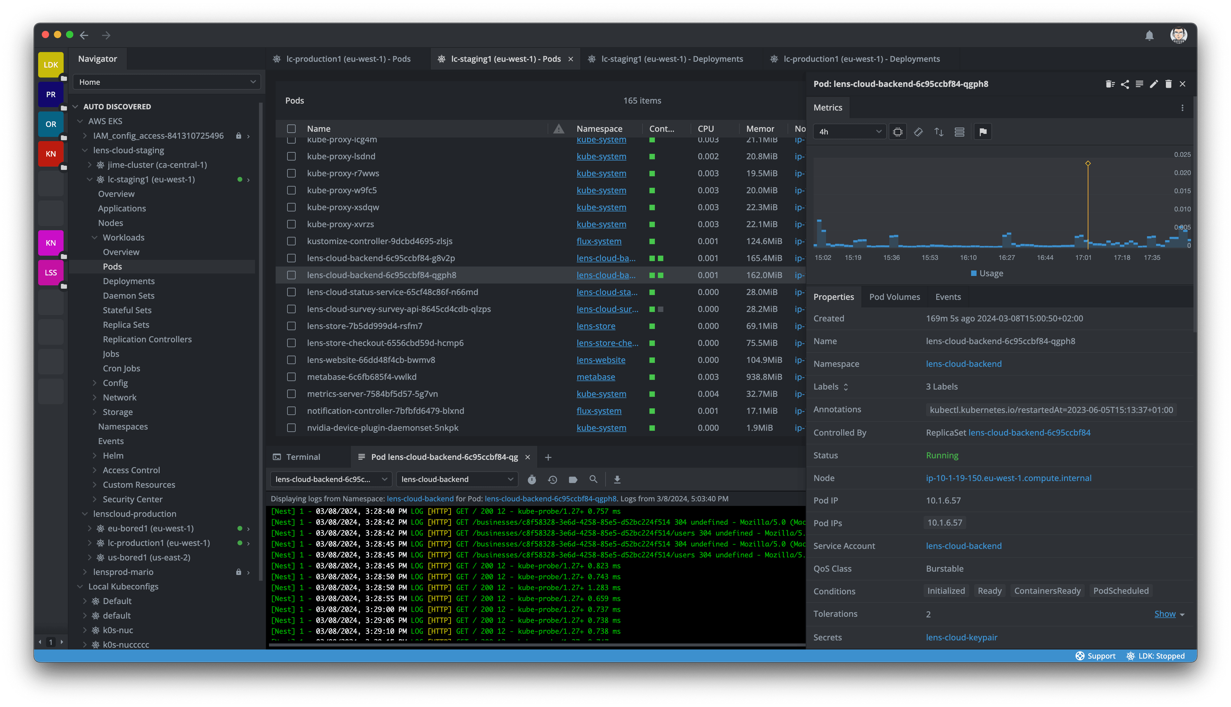This screenshot has width=1231, height=707.
Task: Select Daemon Sets in the navigator
Action: [128, 295]
